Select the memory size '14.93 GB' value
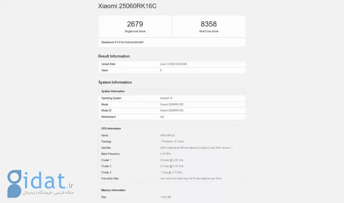 (x=165, y=197)
